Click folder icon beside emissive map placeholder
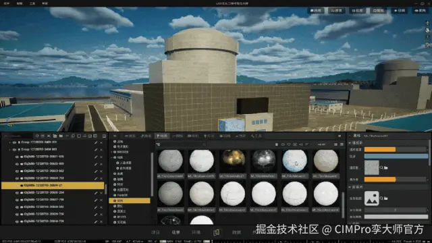 [x=386, y=198]
